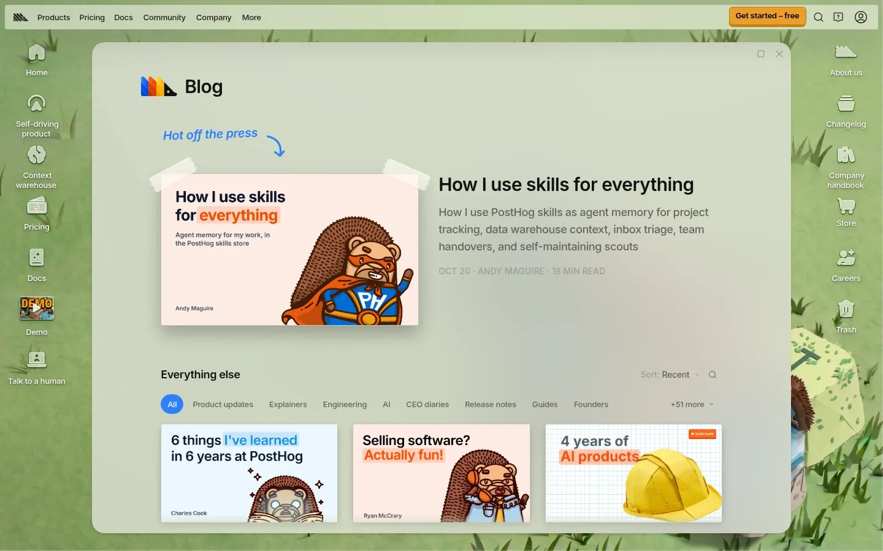This screenshot has height=551, width=883.
Task: Open 6 things I've learned post card
Action: [249, 473]
